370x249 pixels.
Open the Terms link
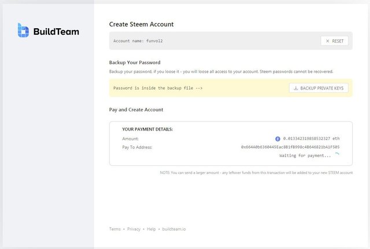(115, 229)
